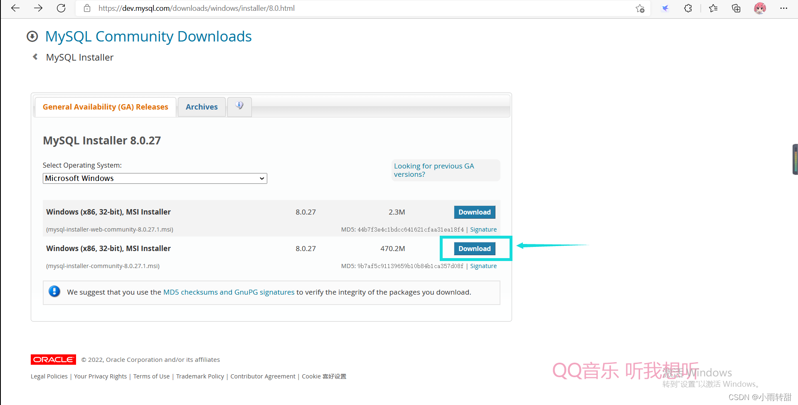Open the Select Operating System dropdown
The image size is (798, 405).
(155, 178)
